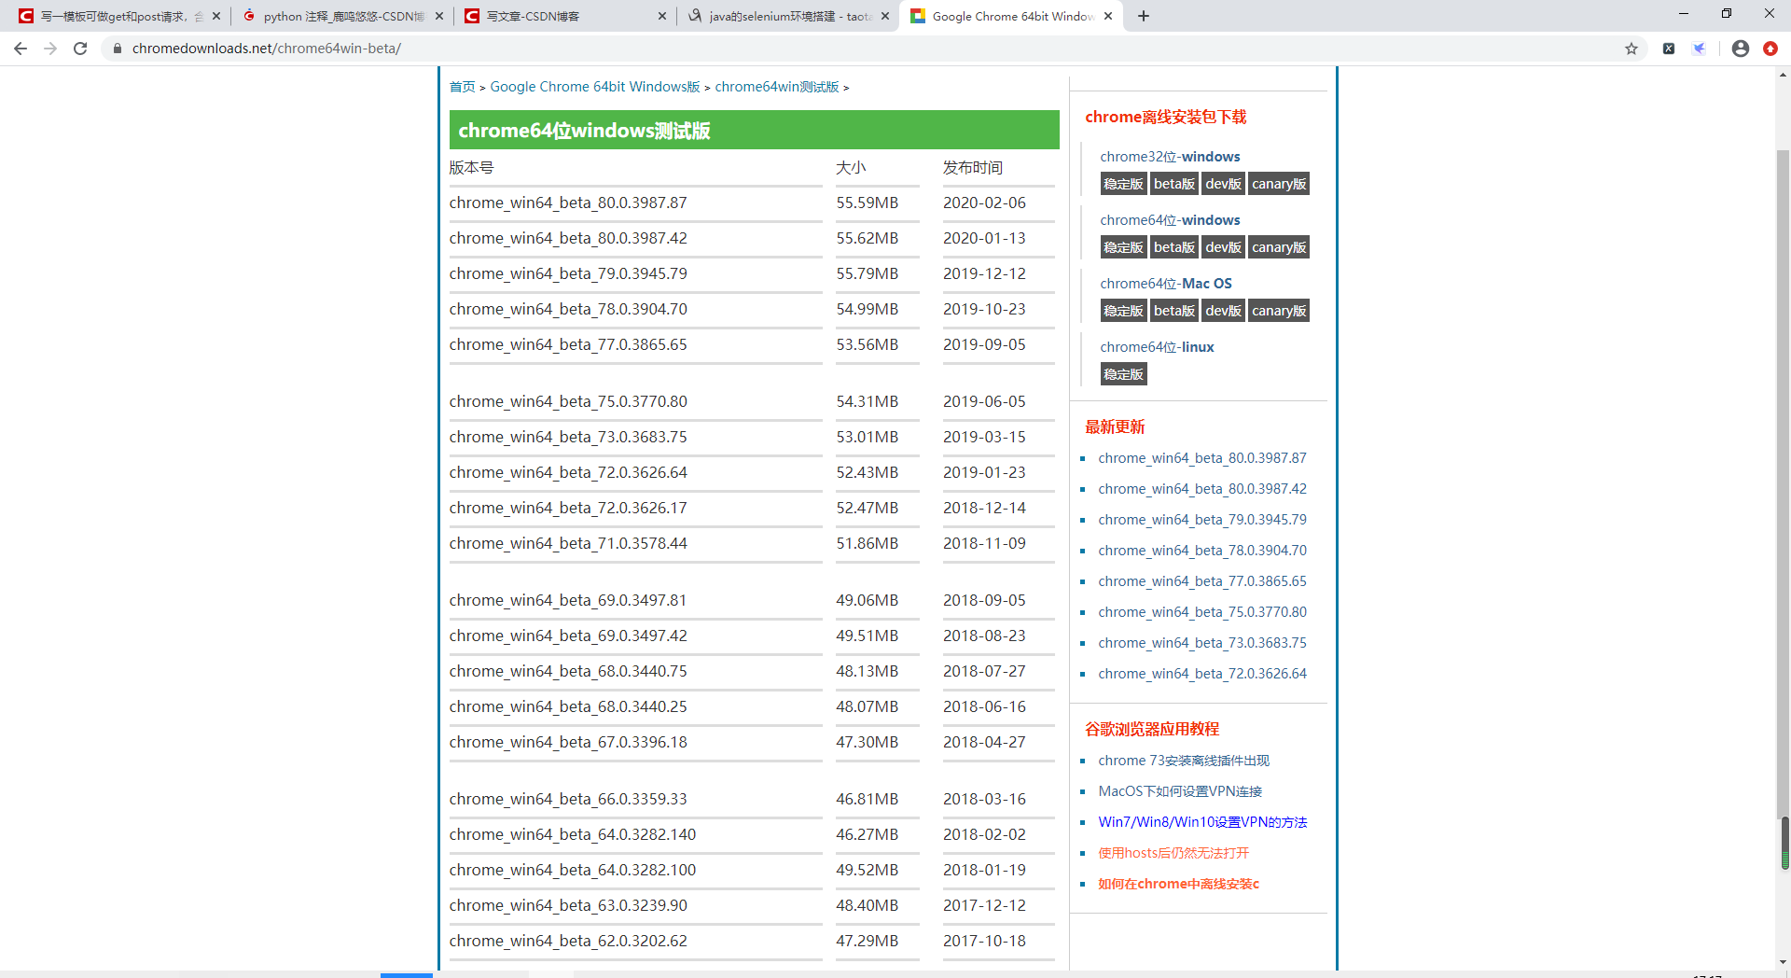The image size is (1791, 978).
Task: Open a new browser tab
Action: tap(1144, 16)
